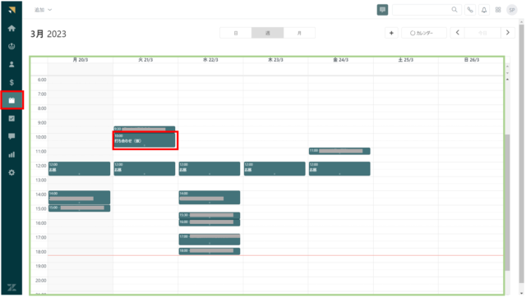Switch to 日 day view tab
Viewport: 526px width, 297px height.
pyautogui.click(x=236, y=33)
